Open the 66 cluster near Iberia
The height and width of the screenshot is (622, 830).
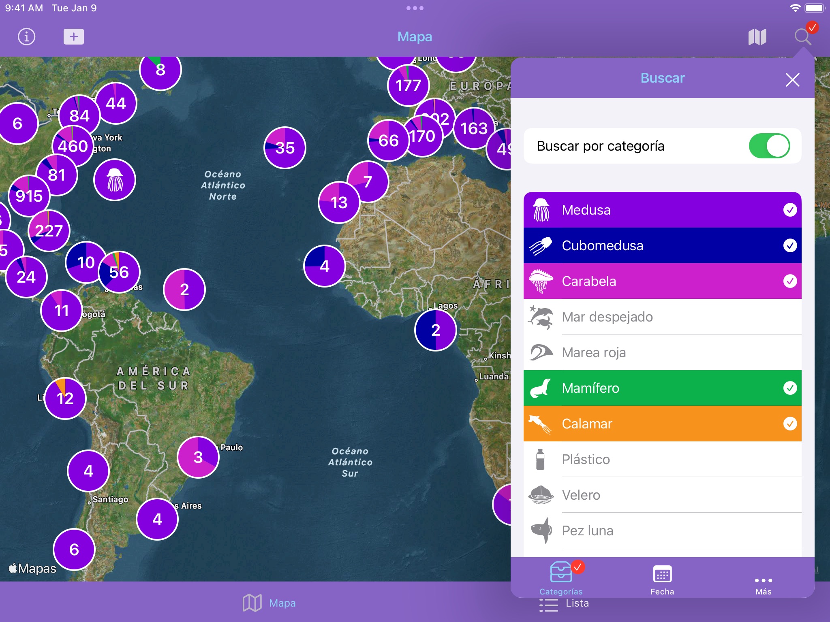(388, 141)
